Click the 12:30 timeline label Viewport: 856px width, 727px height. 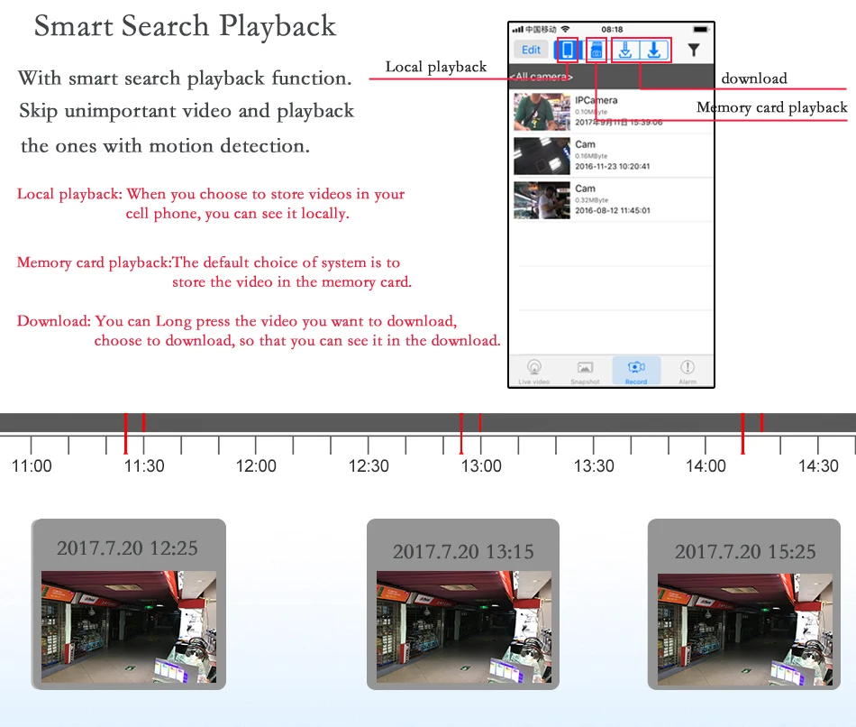click(369, 466)
